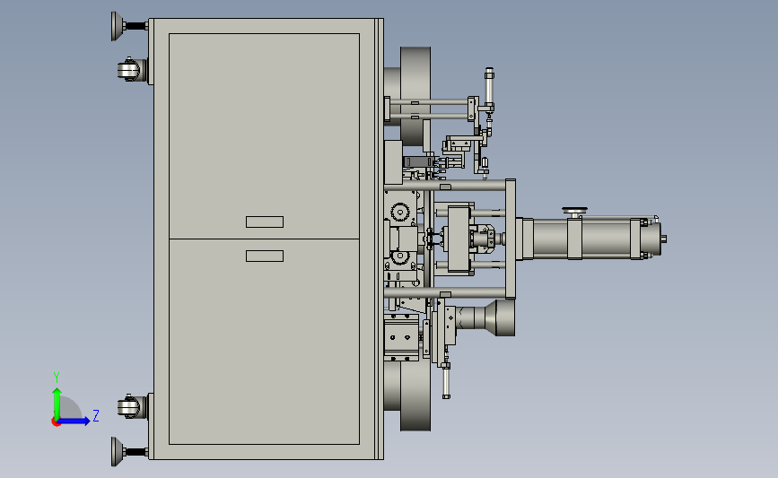Select the large lower reel disc
778x478 pixels.
coord(415,395)
